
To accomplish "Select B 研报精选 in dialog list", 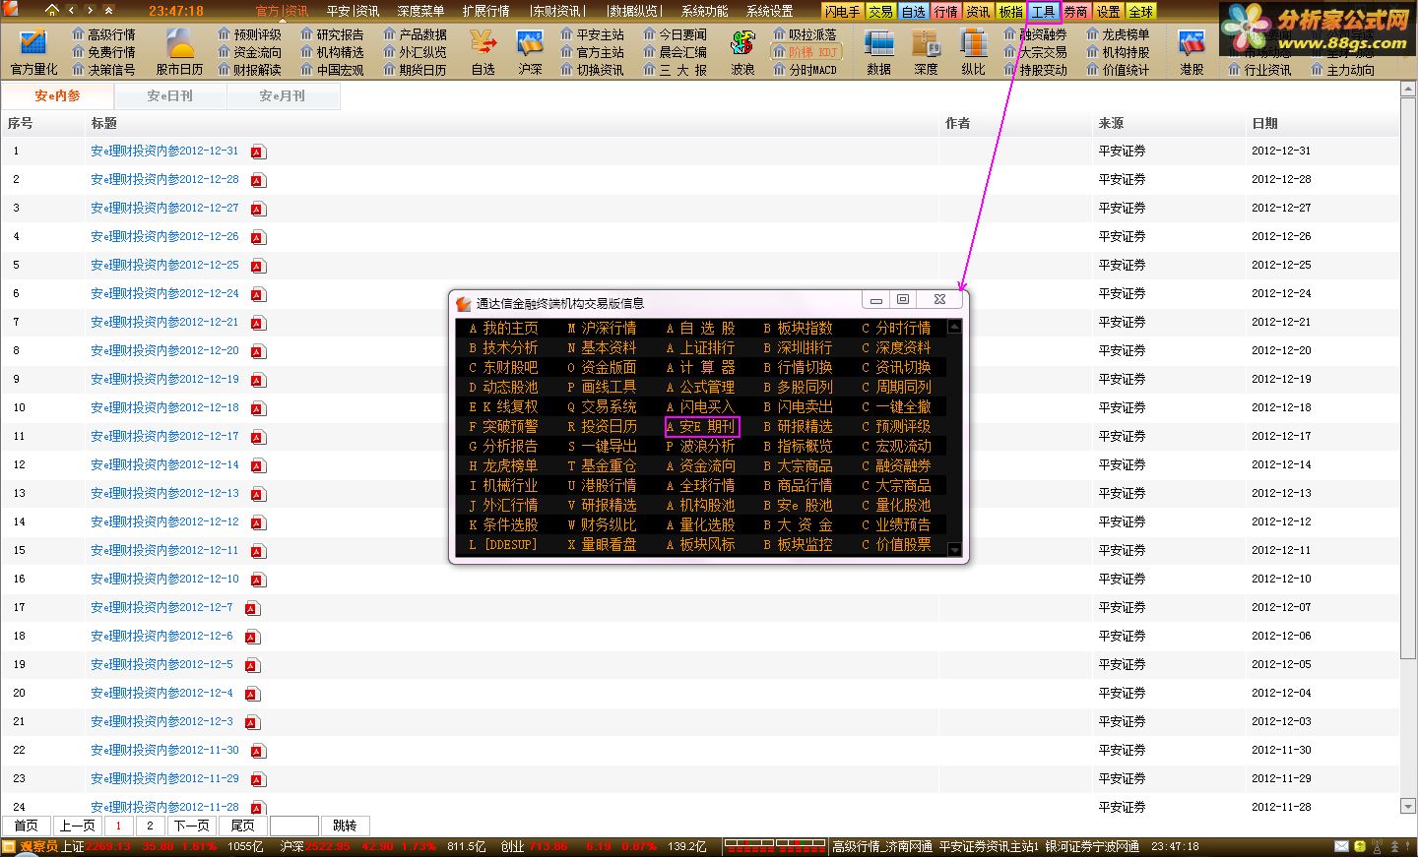I will coord(799,426).
